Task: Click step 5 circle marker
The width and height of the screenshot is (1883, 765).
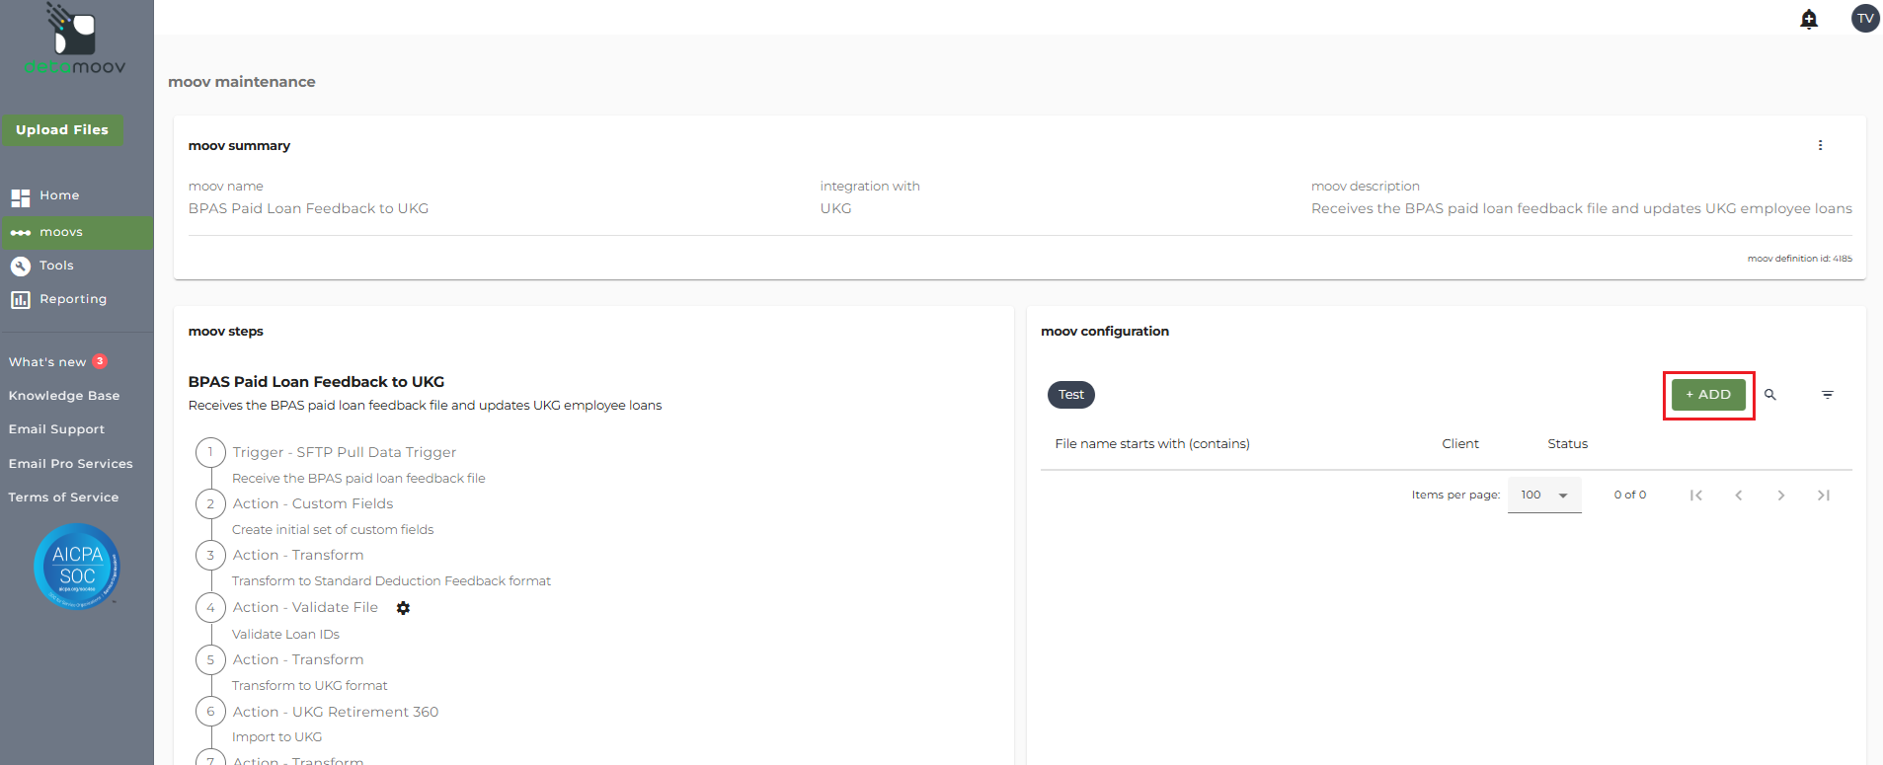Action: point(210,659)
